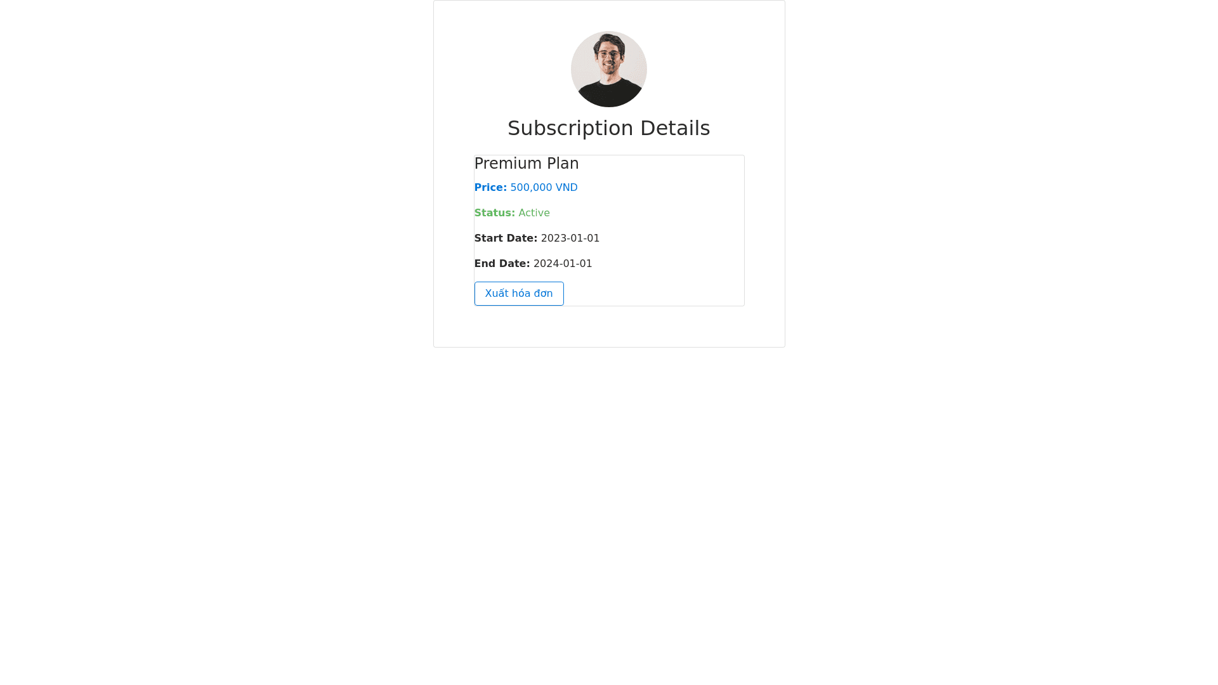Click the start date value 2023-01-01
The width and height of the screenshot is (1218, 685).
point(570,238)
